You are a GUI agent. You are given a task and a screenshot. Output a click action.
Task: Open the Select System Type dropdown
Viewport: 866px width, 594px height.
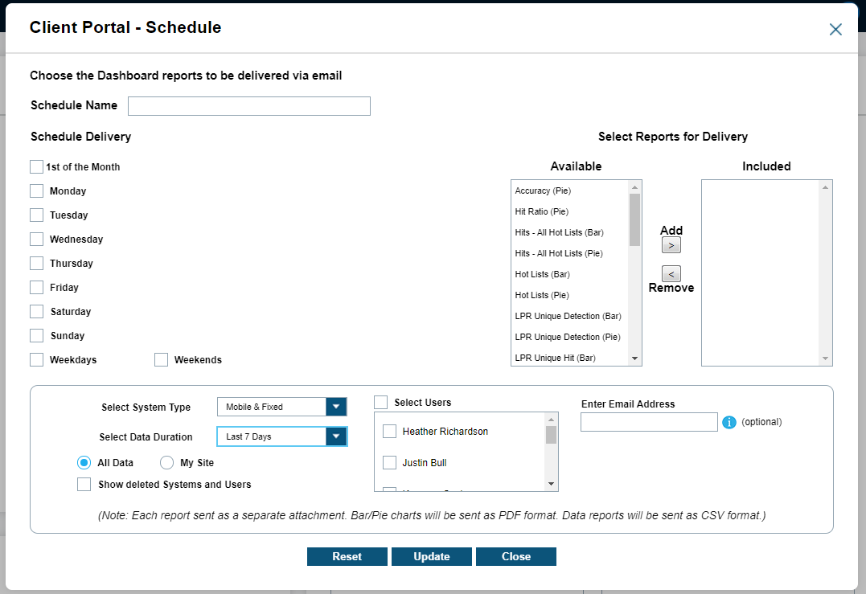(x=336, y=407)
